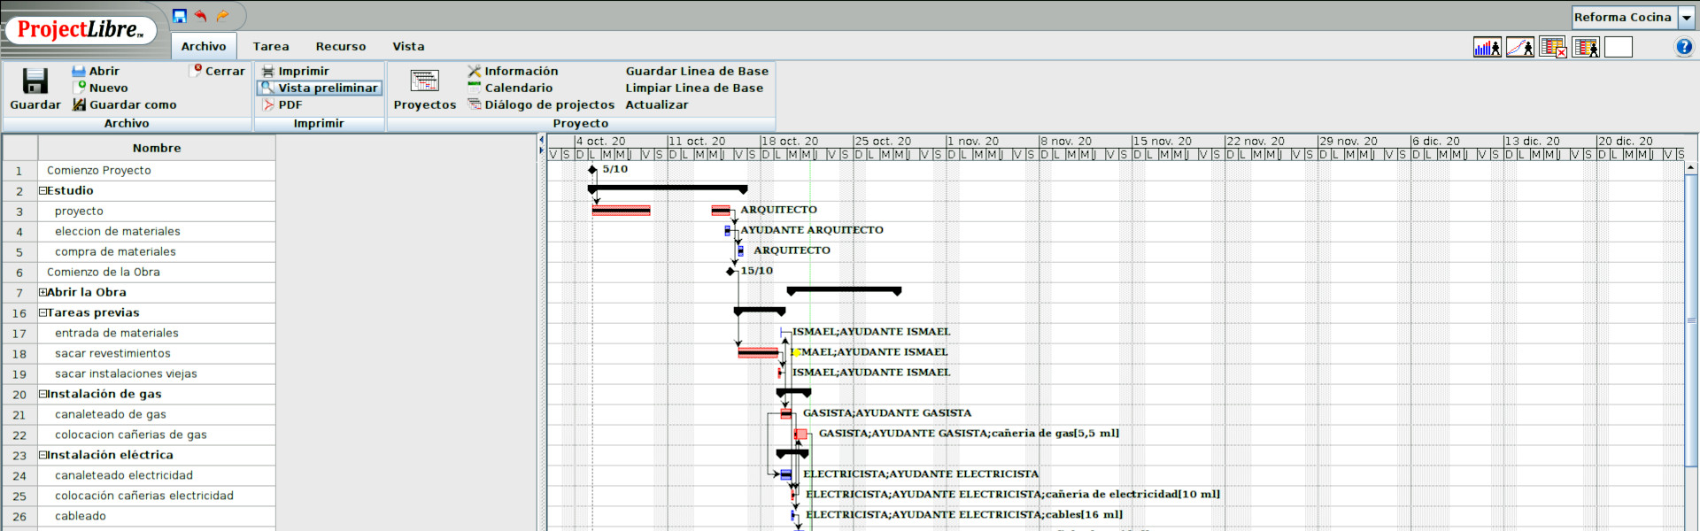Switch to the Archivo tab
Viewport: 1700px width, 531px height.
pos(204,46)
